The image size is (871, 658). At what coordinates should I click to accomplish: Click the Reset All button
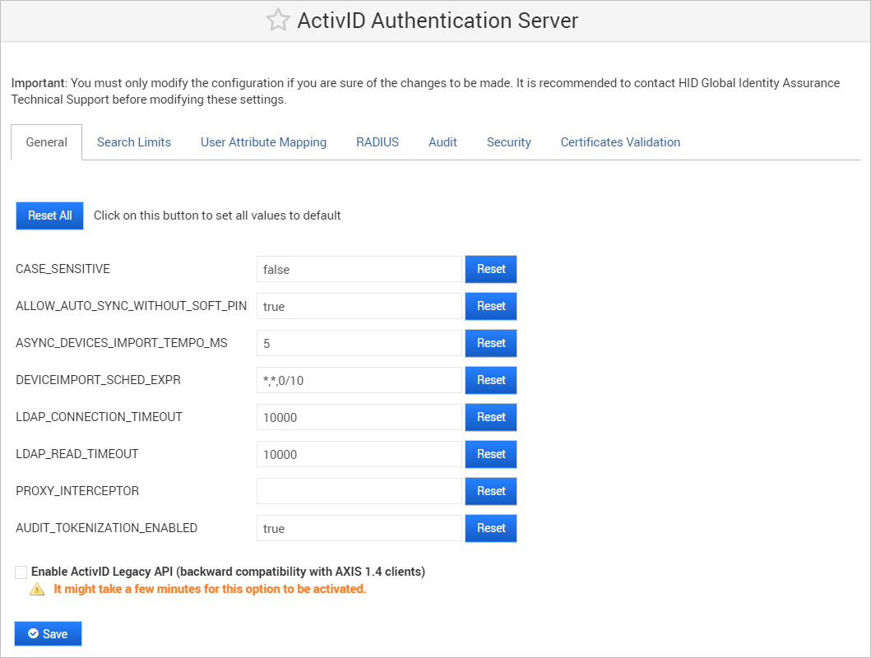49,215
